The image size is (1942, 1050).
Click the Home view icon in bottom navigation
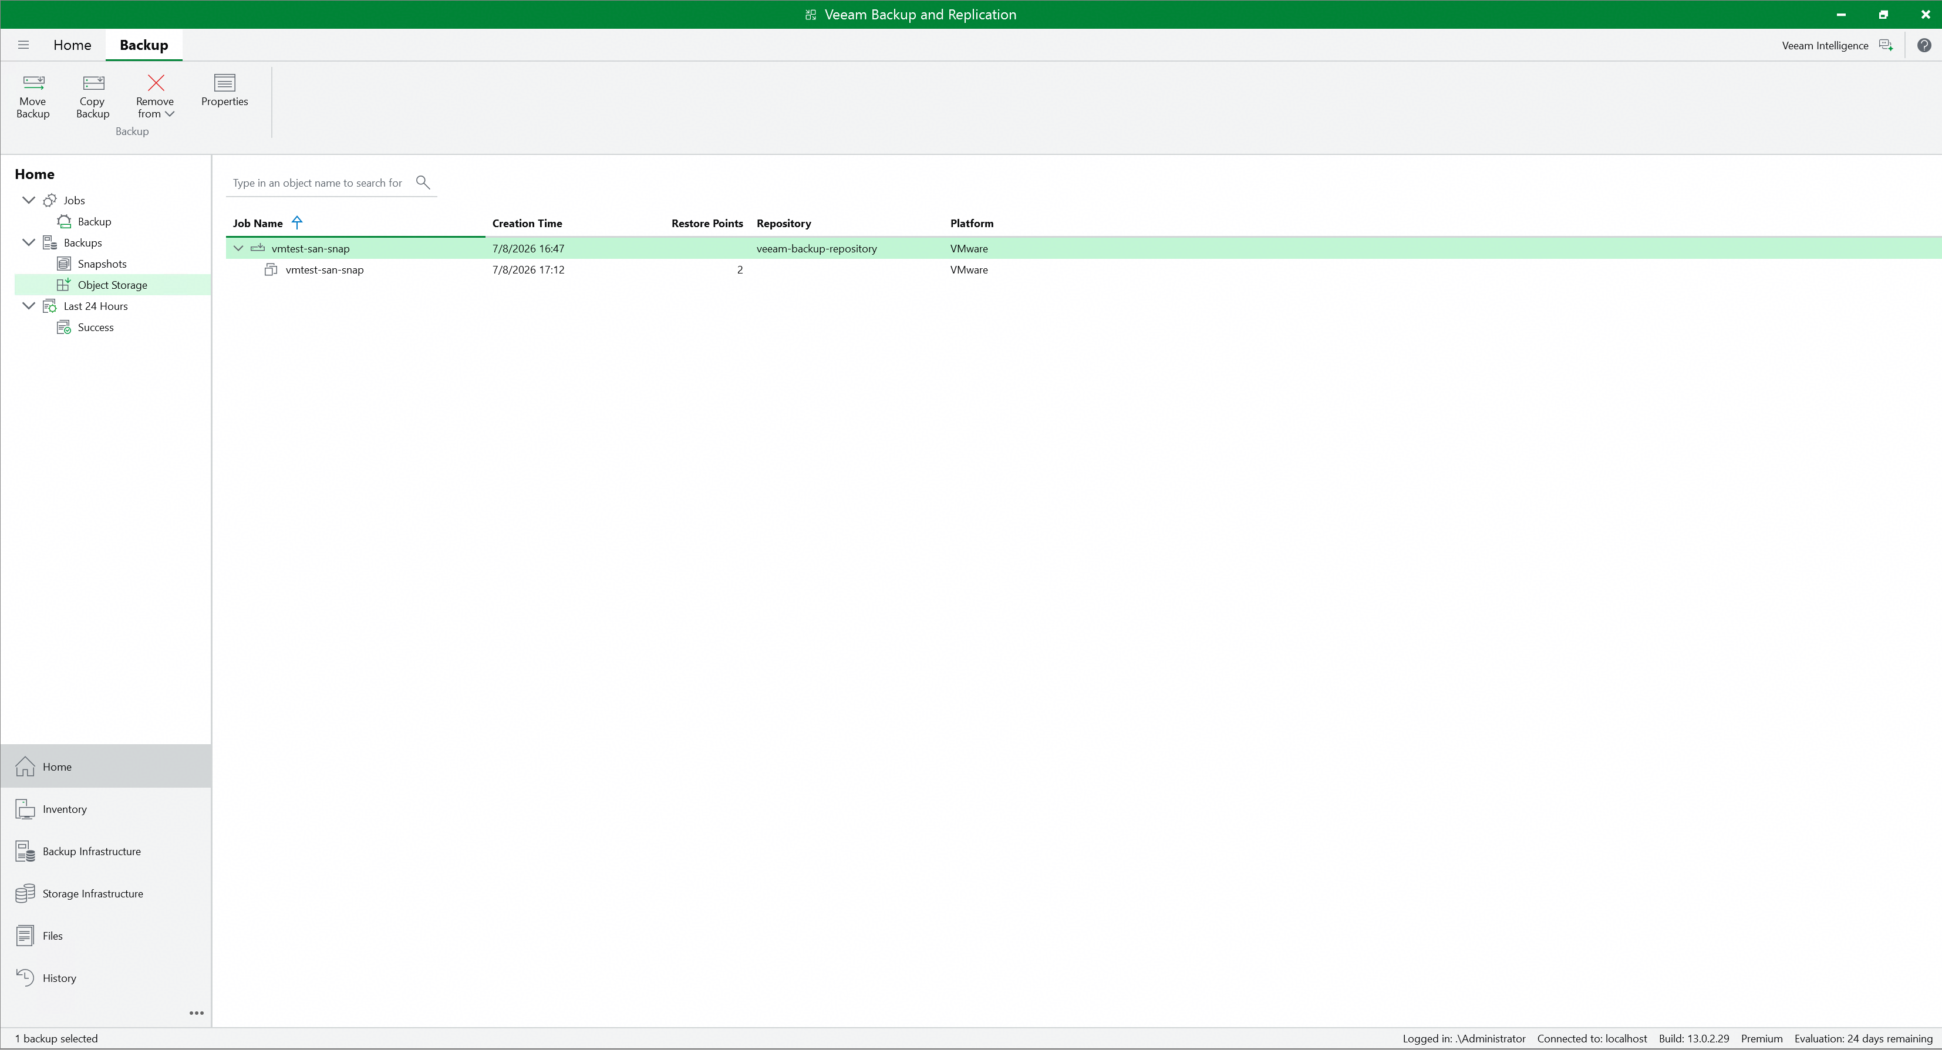[25, 767]
